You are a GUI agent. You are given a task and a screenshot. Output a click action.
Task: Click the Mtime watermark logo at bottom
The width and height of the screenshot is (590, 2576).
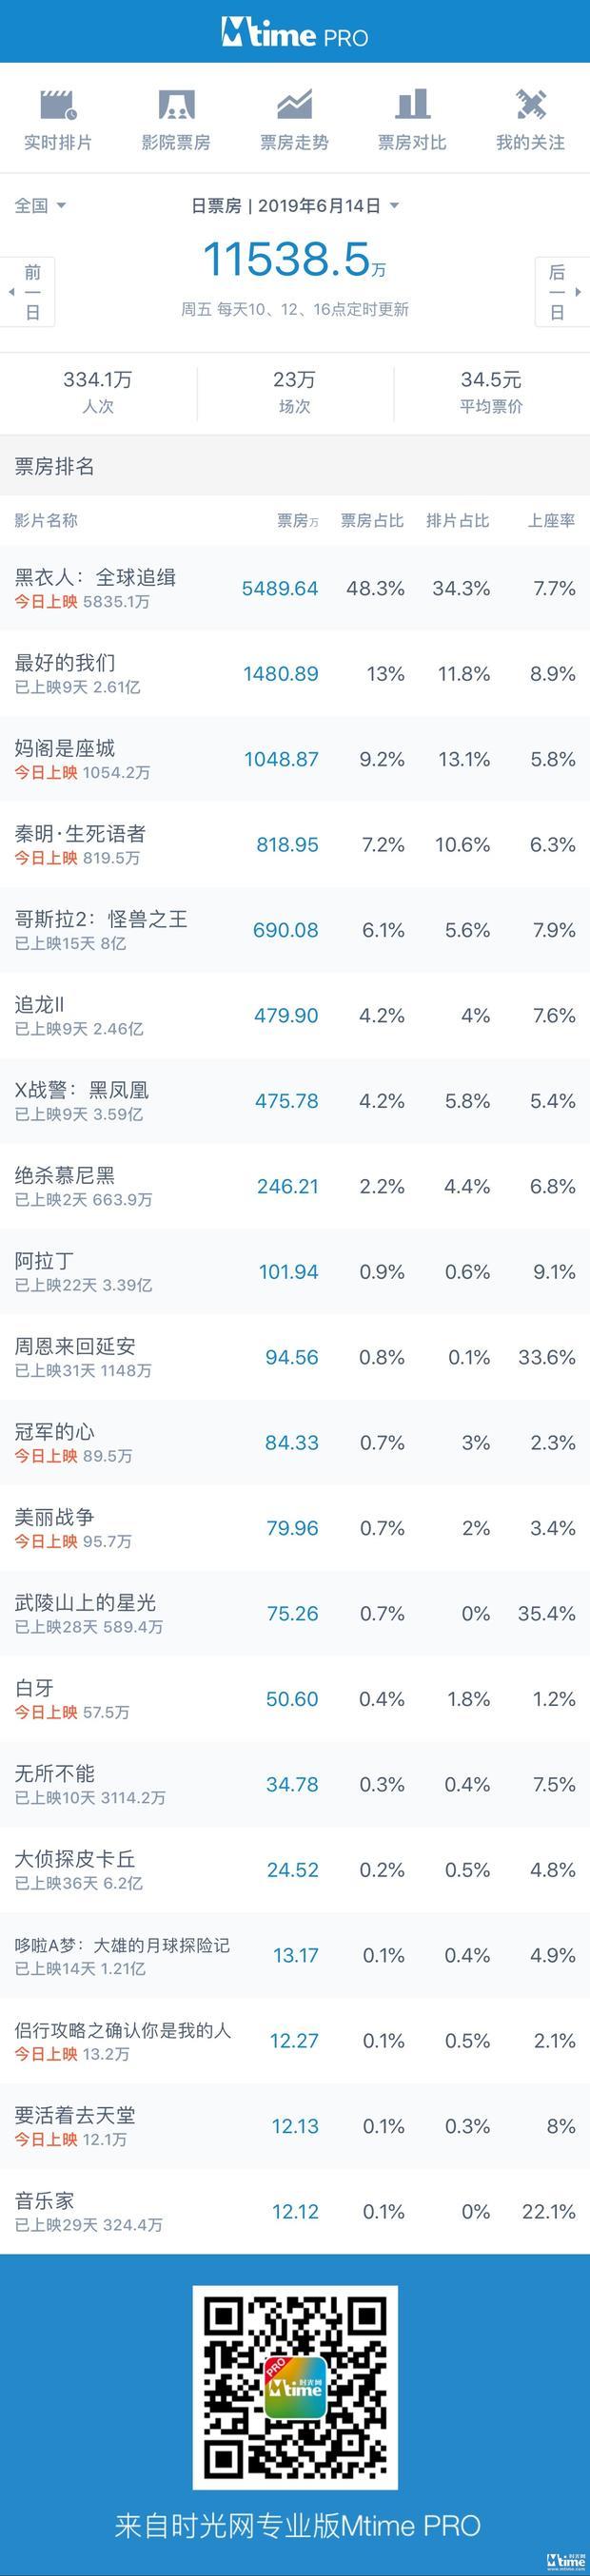click(x=565, y=2560)
